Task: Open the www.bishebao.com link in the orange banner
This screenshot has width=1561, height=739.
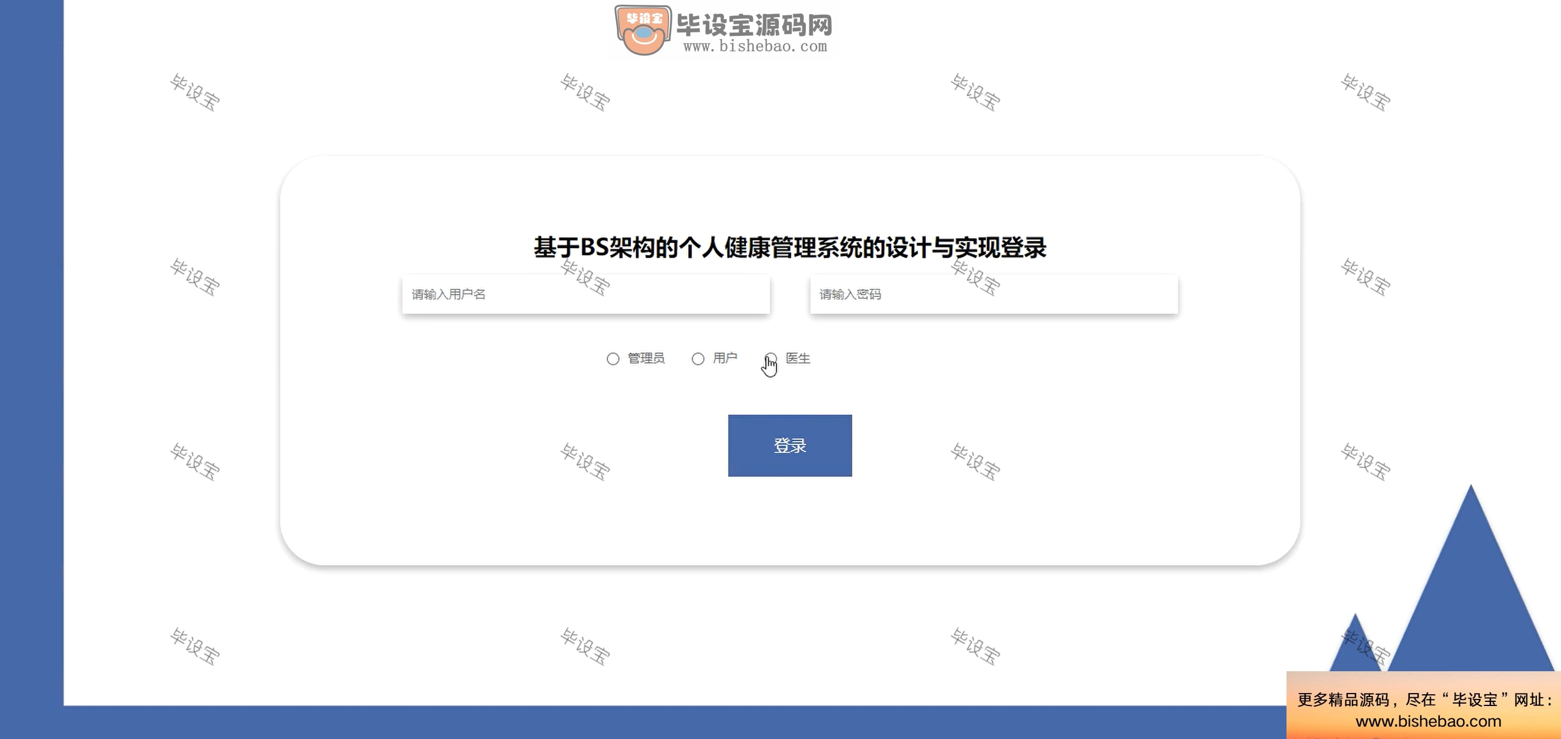Action: (1428, 721)
